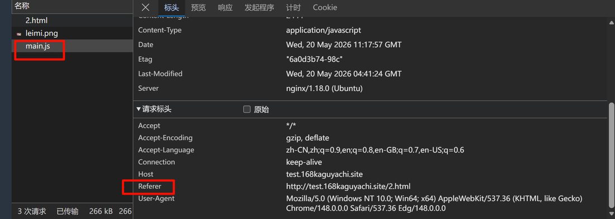
Task: Click the Accept-Encoding header name
Action: tap(165, 138)
